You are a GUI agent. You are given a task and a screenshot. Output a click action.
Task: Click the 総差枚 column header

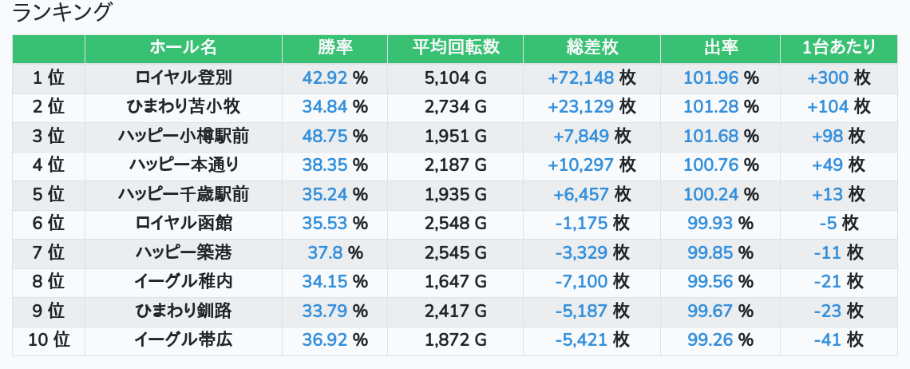click(591, 48)
